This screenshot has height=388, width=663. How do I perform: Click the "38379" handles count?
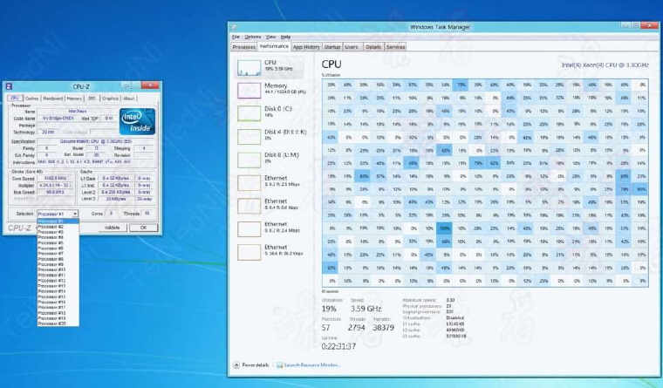coord(384,328)
